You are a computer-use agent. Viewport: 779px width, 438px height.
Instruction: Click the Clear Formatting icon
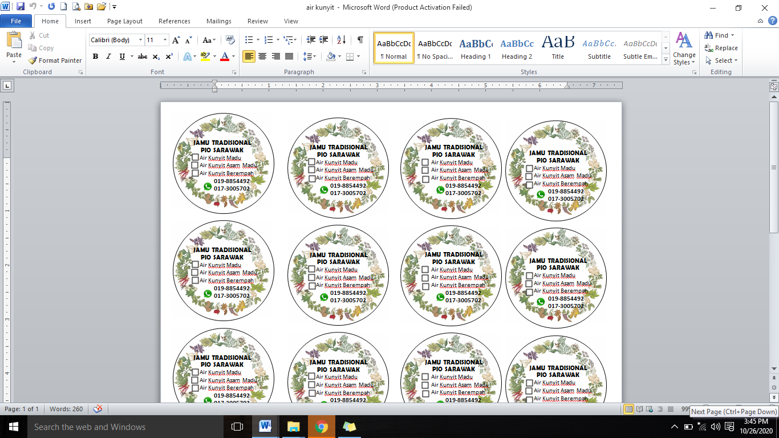pyautogui.click(x=230, y=40)
